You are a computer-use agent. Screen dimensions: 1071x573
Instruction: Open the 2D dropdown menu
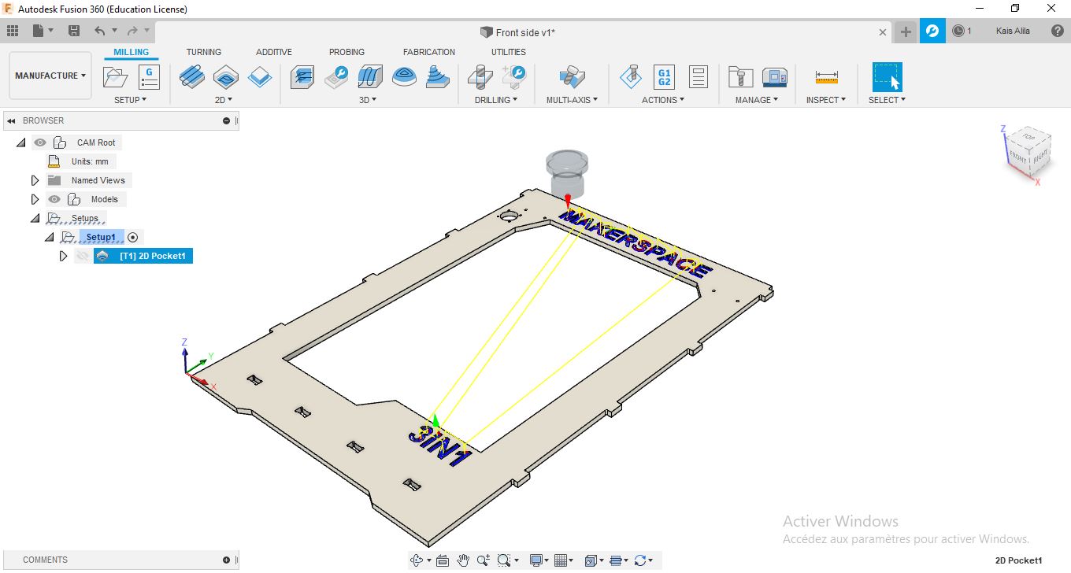pos(224,100)
